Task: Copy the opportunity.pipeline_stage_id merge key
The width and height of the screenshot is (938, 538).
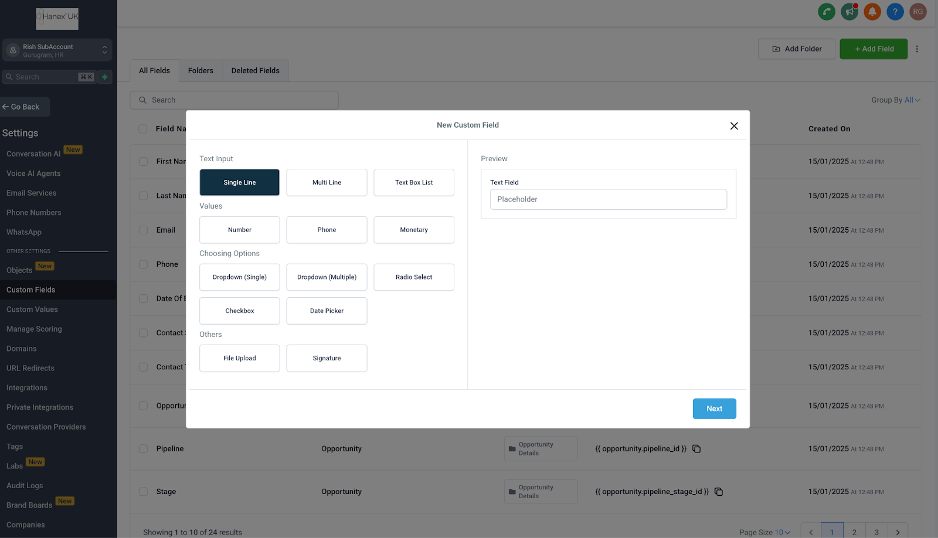Action: 719,492
